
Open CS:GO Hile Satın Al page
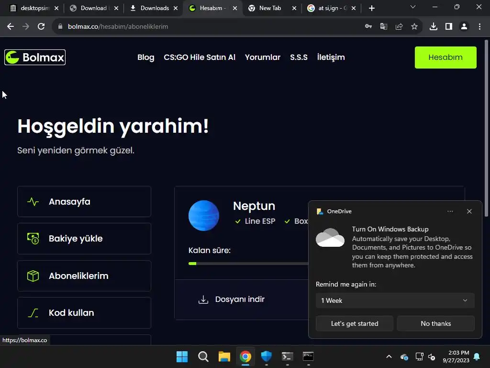click(x=200, y=57)
